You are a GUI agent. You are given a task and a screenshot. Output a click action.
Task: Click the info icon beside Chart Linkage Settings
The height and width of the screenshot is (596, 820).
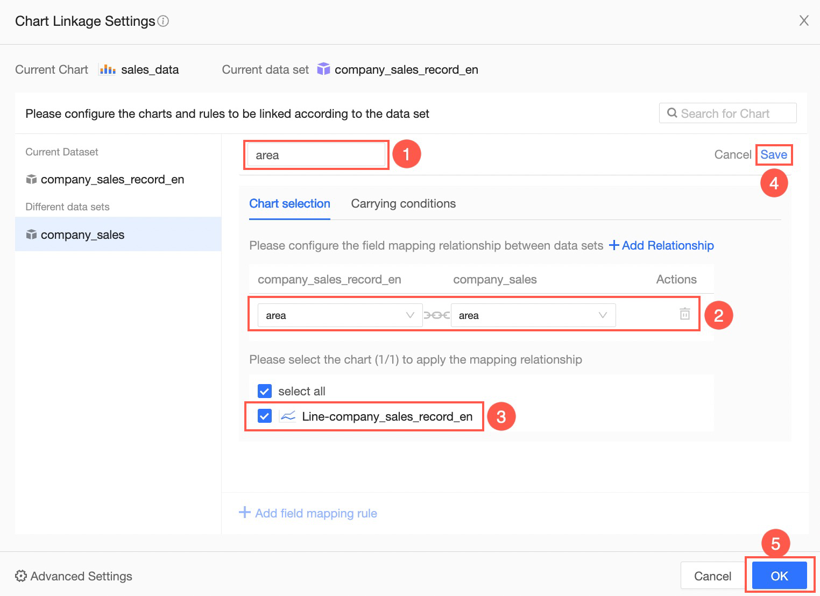click(163, 21)
